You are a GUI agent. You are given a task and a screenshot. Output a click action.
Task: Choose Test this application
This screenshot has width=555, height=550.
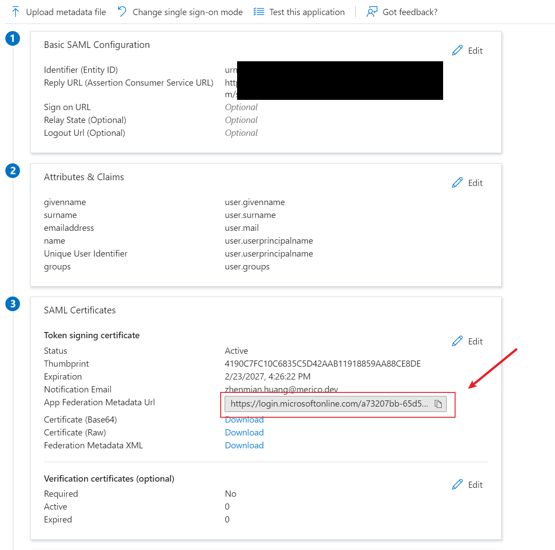click(307, 12)
